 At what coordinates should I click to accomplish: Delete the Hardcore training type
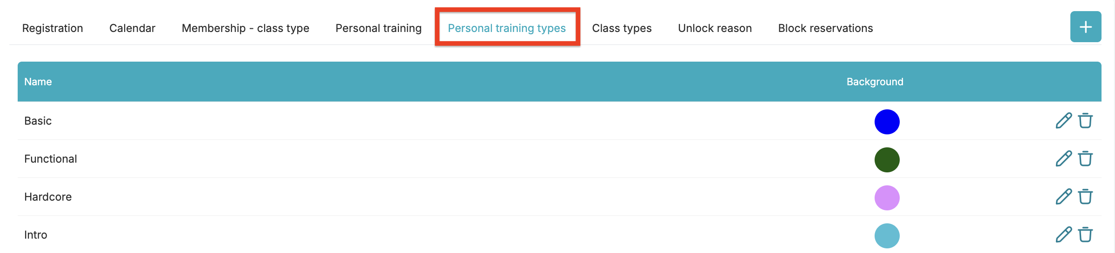pos(1085,197)
